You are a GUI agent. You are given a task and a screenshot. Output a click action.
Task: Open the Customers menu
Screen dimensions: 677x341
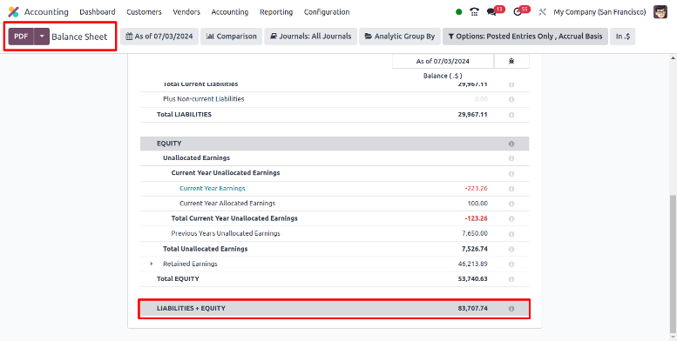coord(145,12)
